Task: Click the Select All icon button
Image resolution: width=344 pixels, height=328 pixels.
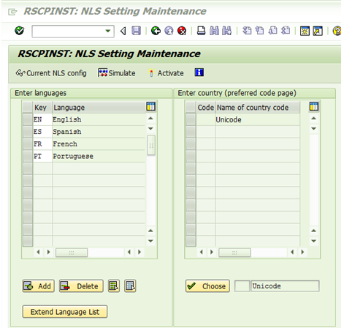Action: [114, 286]
